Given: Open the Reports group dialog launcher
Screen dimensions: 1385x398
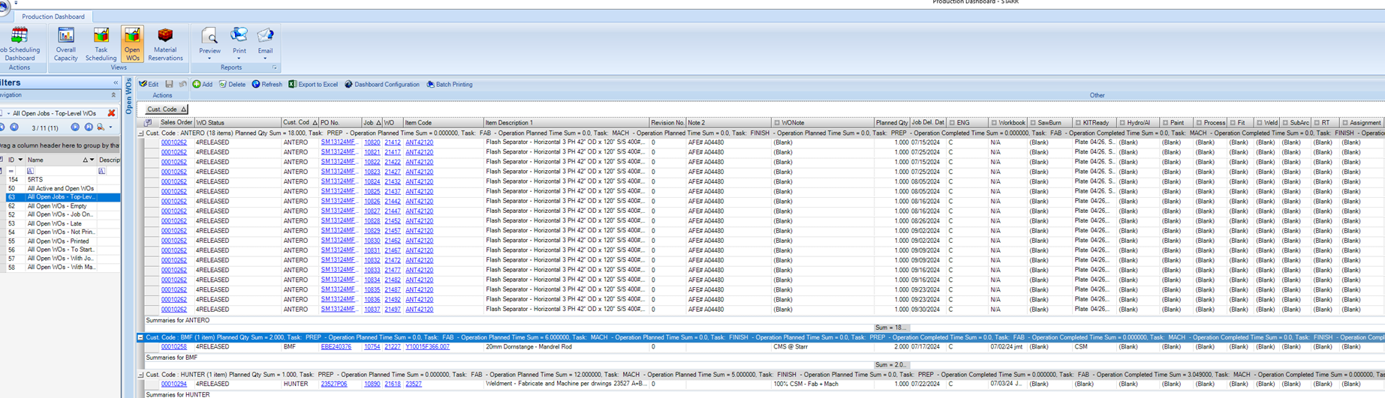Looking at the screenshot, I should (x=275, y=67).
